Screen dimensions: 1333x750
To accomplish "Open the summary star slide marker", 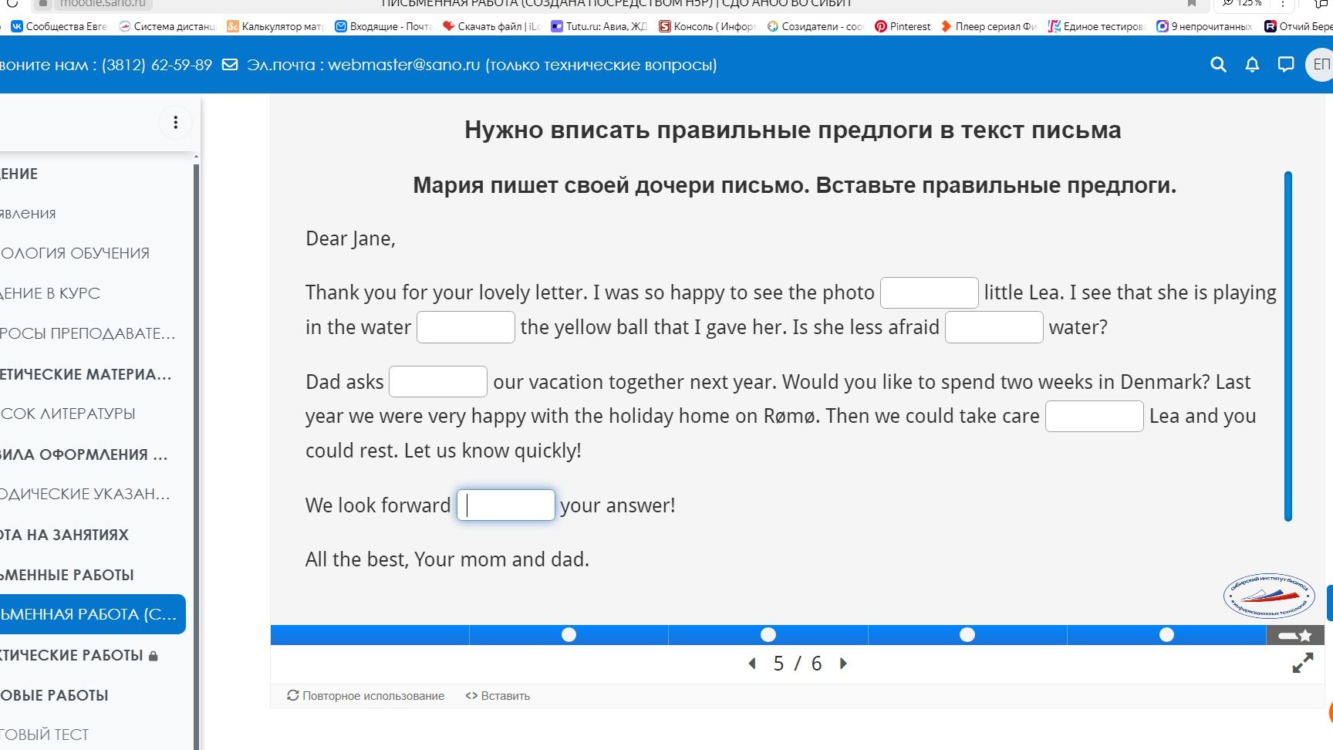I will [1295, 635].
